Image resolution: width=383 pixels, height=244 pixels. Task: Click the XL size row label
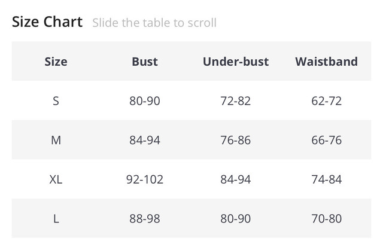coord(56,179)
